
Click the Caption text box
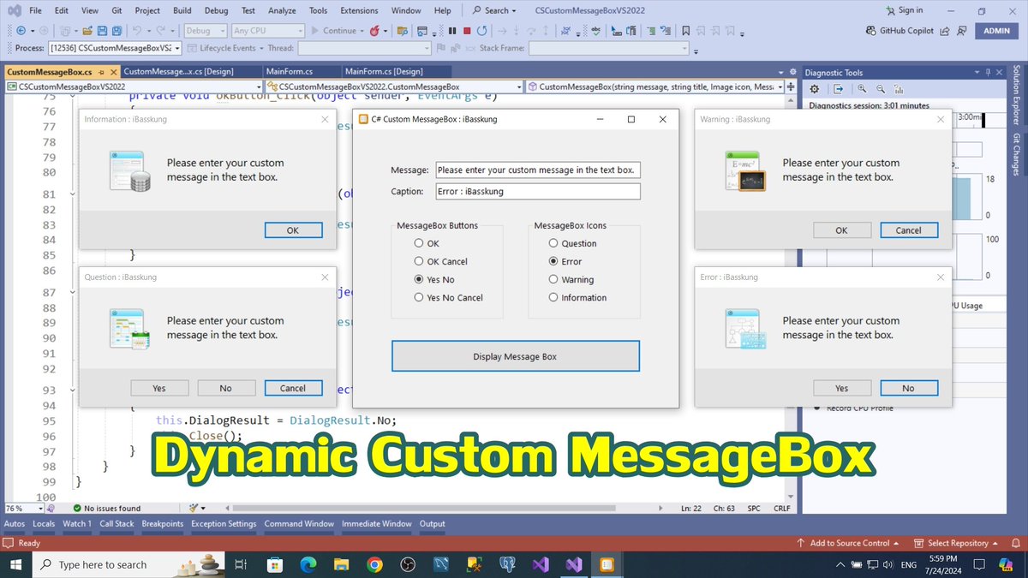[538, 191]
